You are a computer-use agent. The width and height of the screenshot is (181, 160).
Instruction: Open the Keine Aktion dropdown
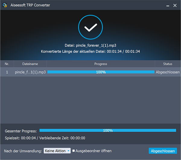click(x=57, y=151)
